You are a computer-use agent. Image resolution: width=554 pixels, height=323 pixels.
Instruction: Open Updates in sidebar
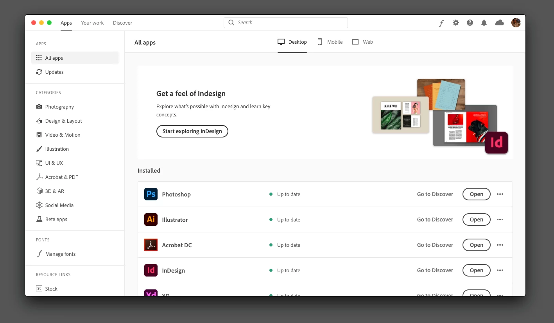(75, 72)
